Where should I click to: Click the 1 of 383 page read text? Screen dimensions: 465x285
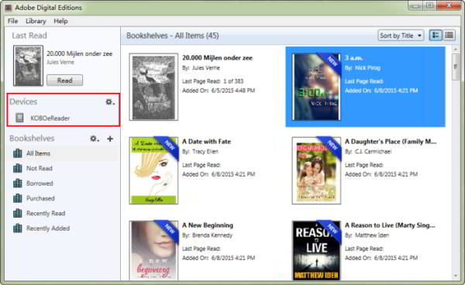(x=233, y=81)
